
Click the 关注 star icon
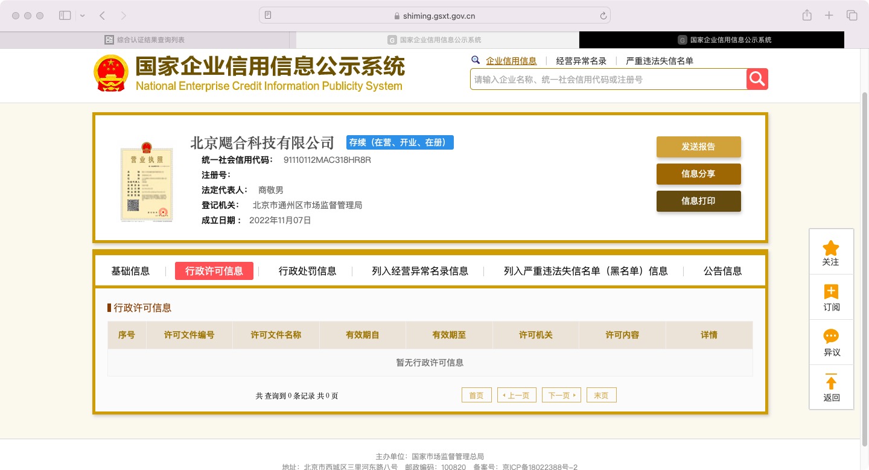click(x=831, y=248)
